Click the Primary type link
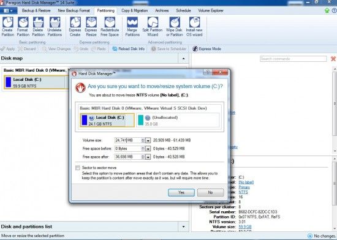The image size is (337, 240). tap(244, 187)
